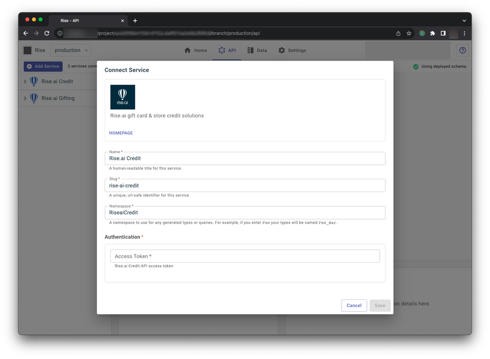
Task: Open the HOMEPAGE link
Action: pyautogui.click(x=121, y=133)
